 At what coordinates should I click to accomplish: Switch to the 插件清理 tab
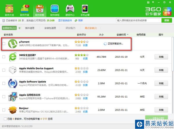tap(30, 28)
